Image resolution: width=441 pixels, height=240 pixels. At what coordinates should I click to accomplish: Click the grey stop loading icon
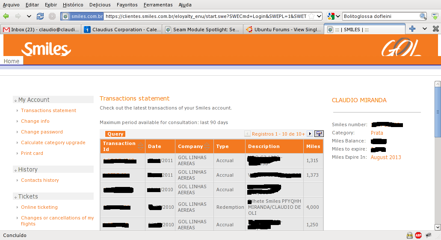52,16
